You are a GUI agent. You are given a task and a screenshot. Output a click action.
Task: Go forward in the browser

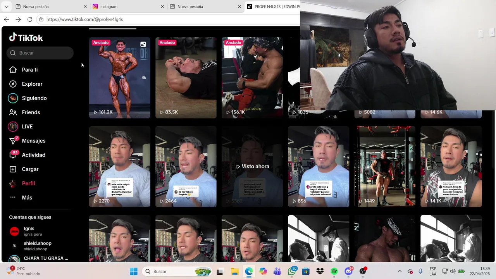pyautogui.click(x=18, y=19)
